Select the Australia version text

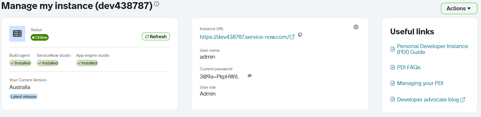click(20, 87)
